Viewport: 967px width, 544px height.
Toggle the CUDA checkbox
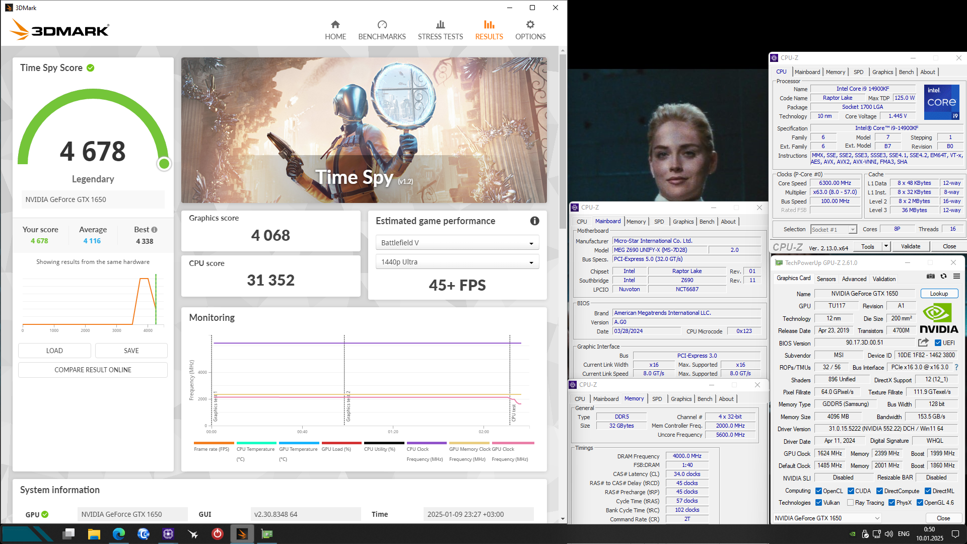851,491
